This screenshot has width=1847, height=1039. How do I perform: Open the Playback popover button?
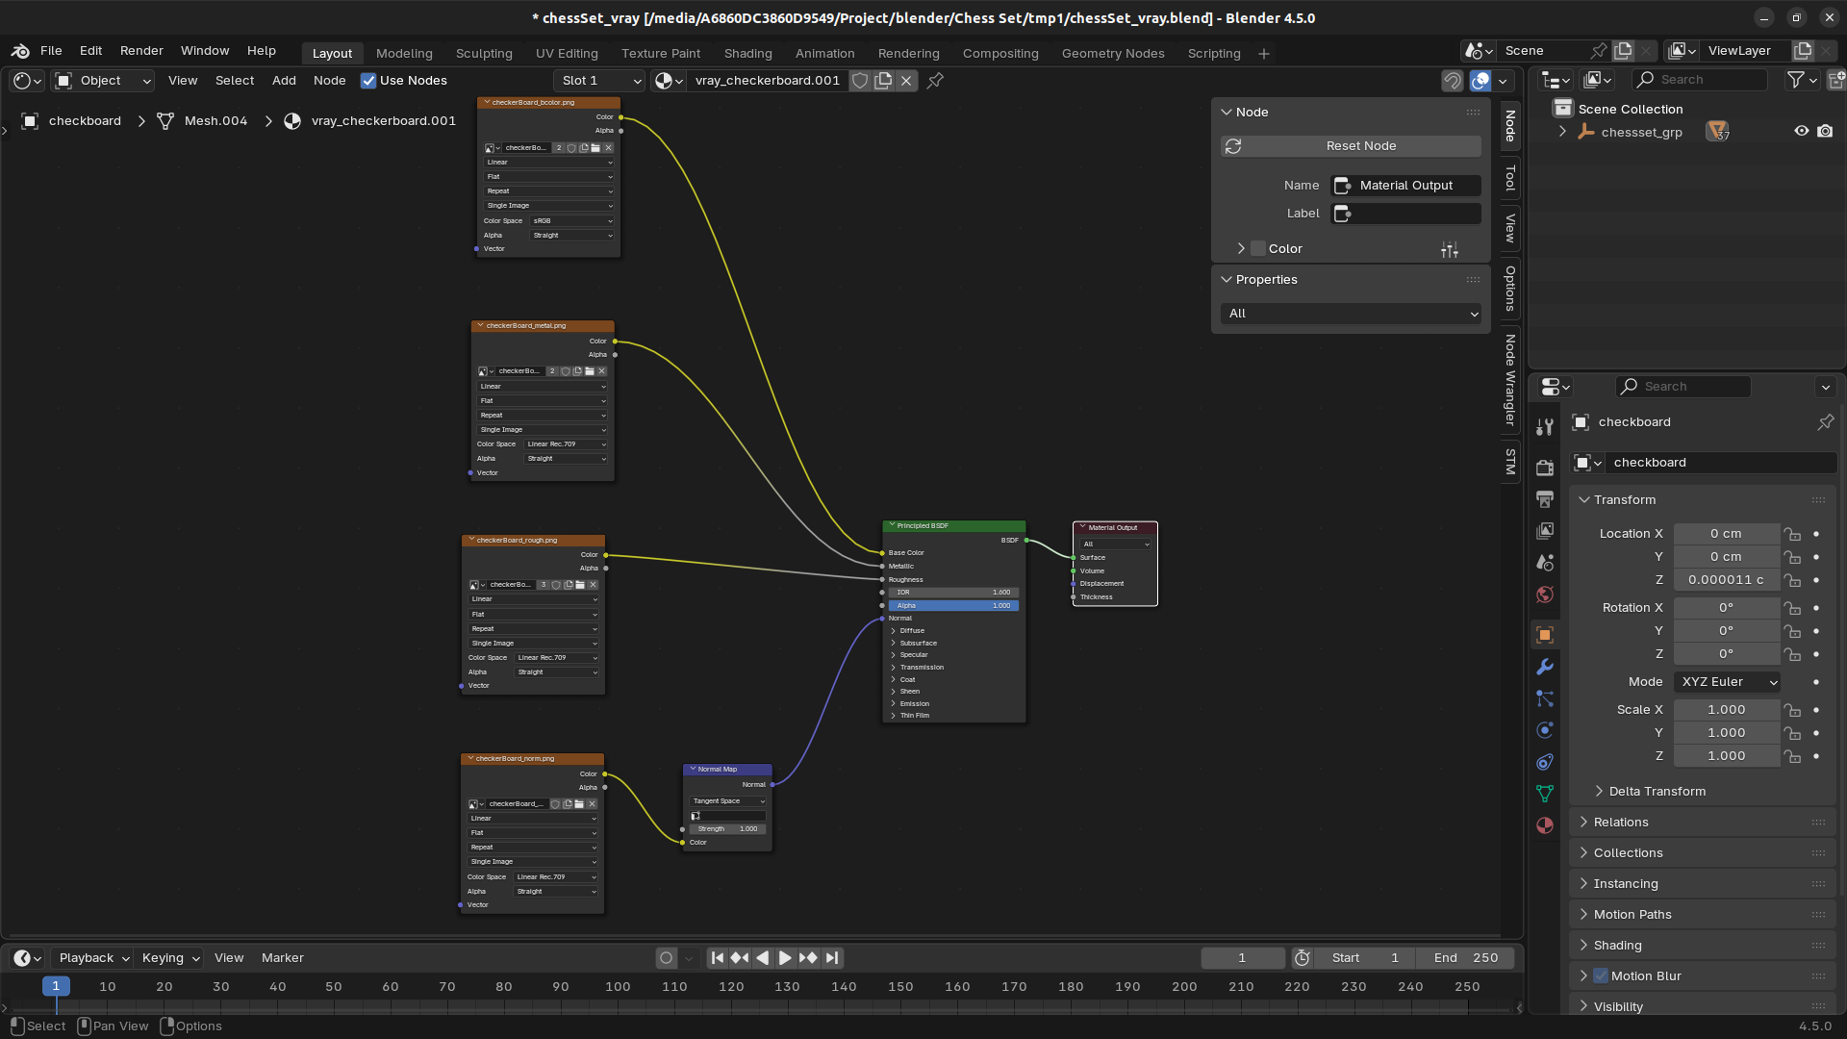(x=93, y=958)
